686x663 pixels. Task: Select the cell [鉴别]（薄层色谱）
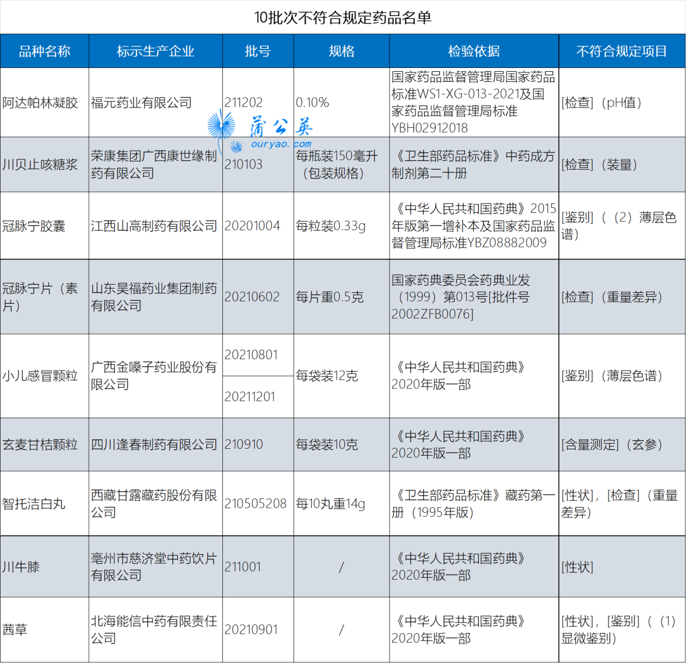pyautogui.click(x=622, y=376)
